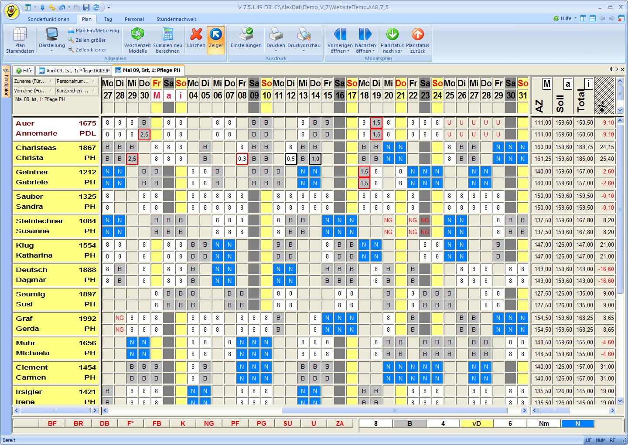628x445 pixels.
Task: Open print Einstellungen
Action: pos(246,38)
